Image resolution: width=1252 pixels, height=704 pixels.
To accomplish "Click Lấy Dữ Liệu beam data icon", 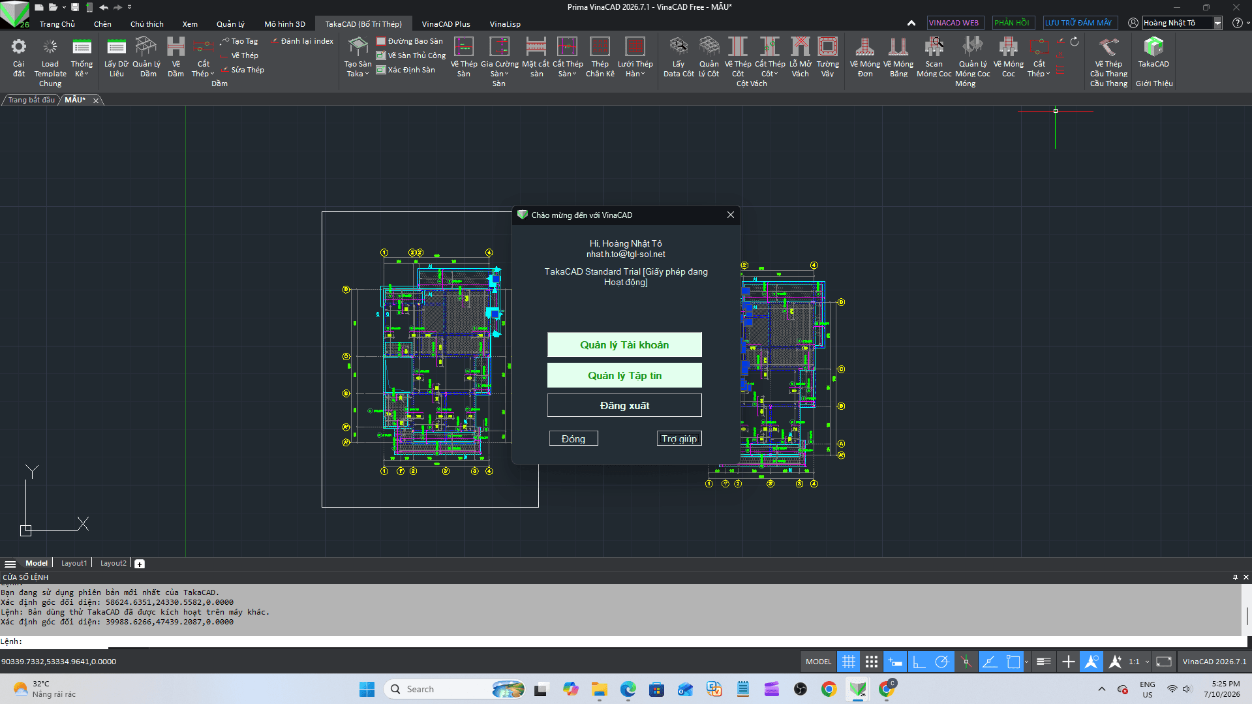I will 116,57.
